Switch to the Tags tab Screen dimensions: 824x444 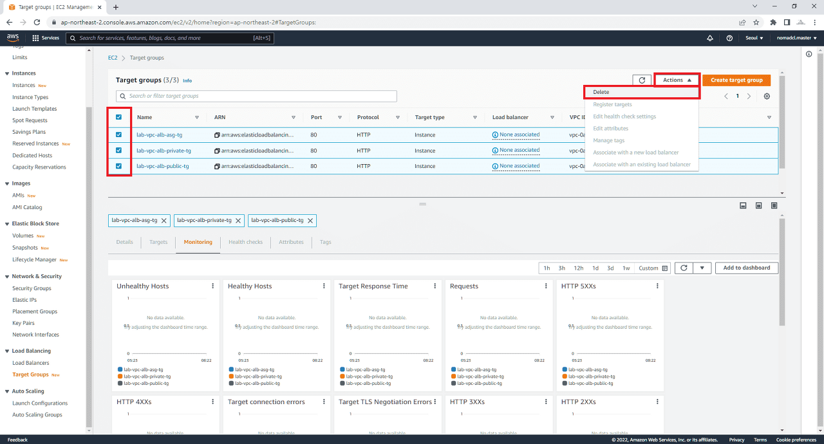[x=326, y=242]
